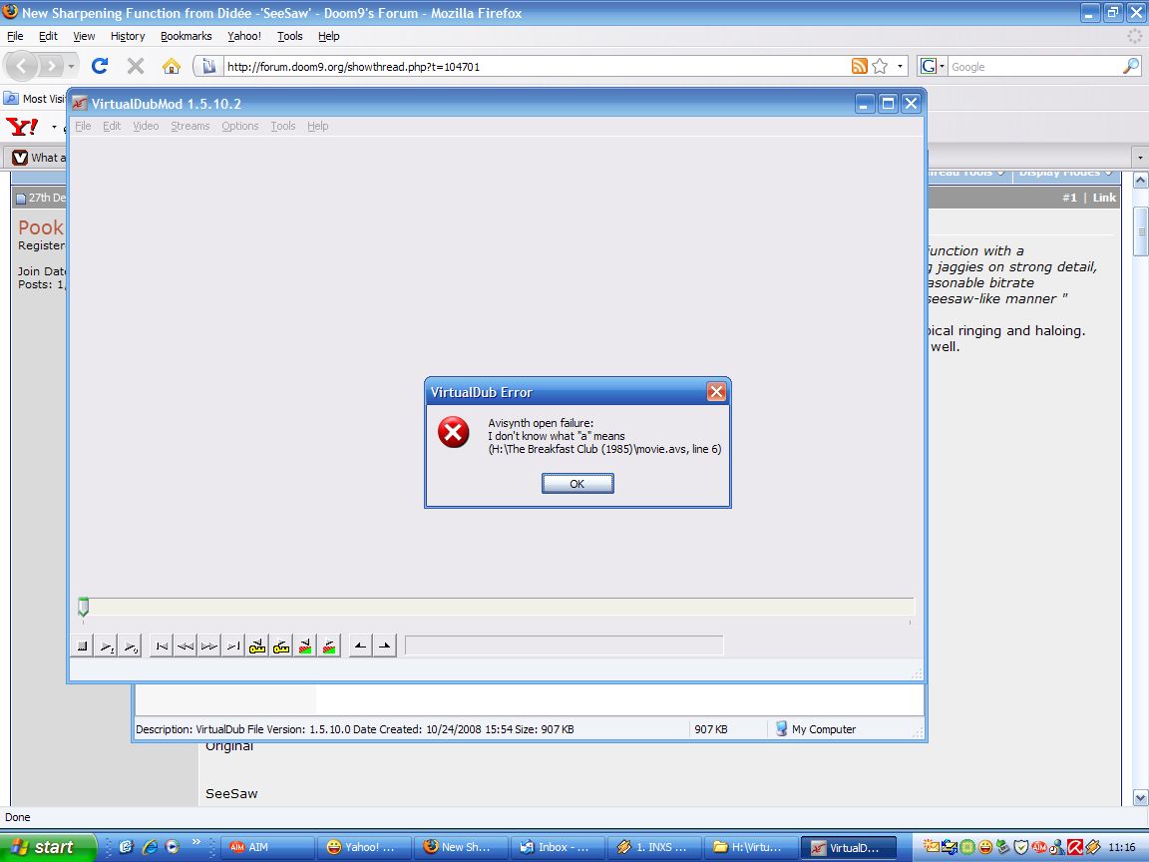Click the Firefox Reload icon
This screenshot has height=862, width=1149.
100,66
